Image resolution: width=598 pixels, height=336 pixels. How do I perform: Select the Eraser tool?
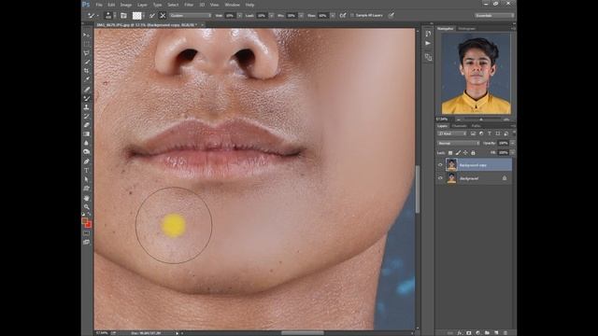(87, 125)
